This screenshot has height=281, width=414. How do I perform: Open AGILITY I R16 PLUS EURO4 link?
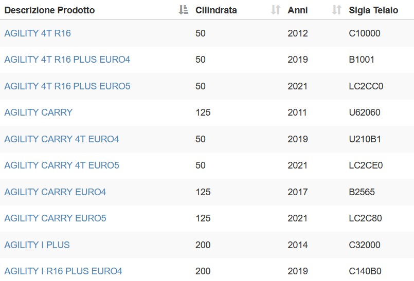(x=63, y=271)
